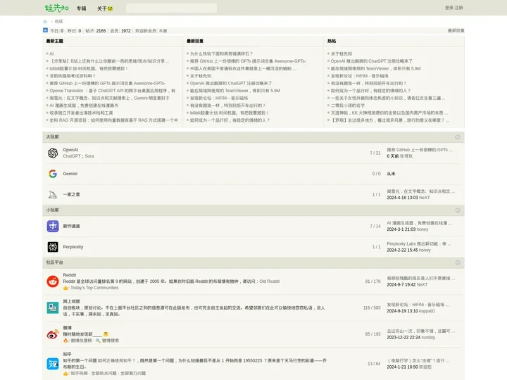Open Today's Top Communities link

pyautogui.click(x=94, y=288)
